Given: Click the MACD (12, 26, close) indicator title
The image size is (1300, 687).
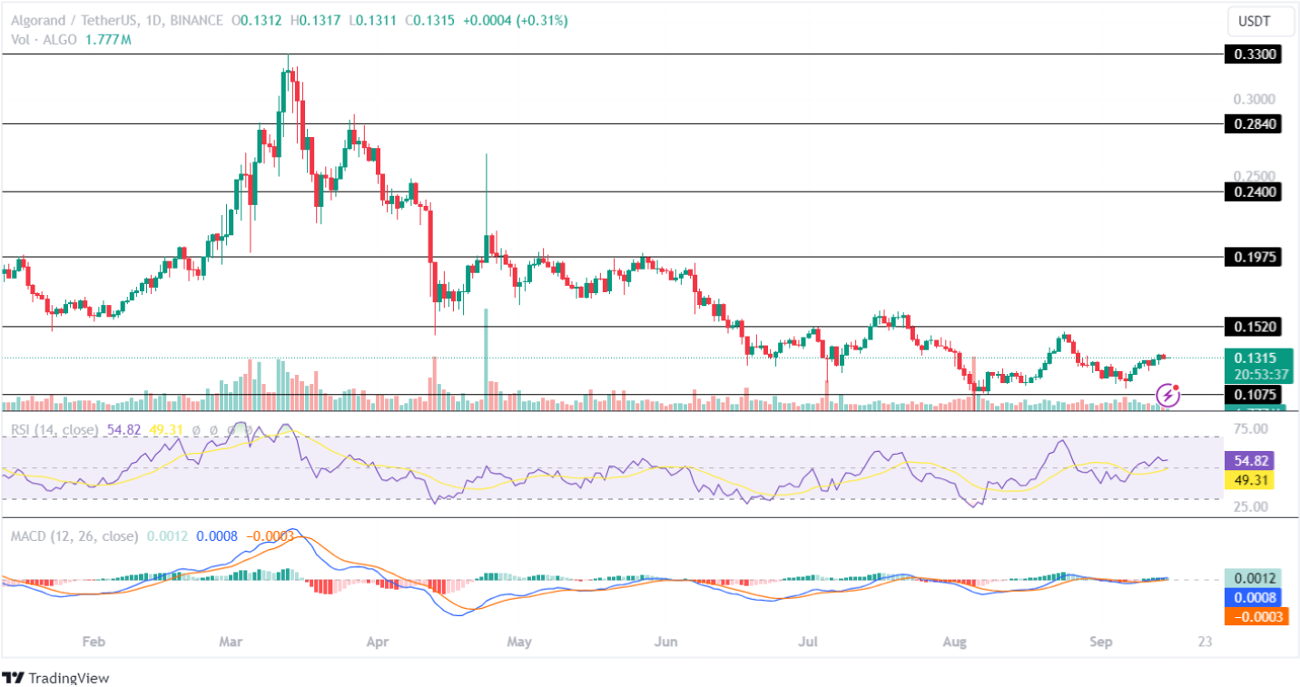Looking at the screenshot, I should coord(74,536).
